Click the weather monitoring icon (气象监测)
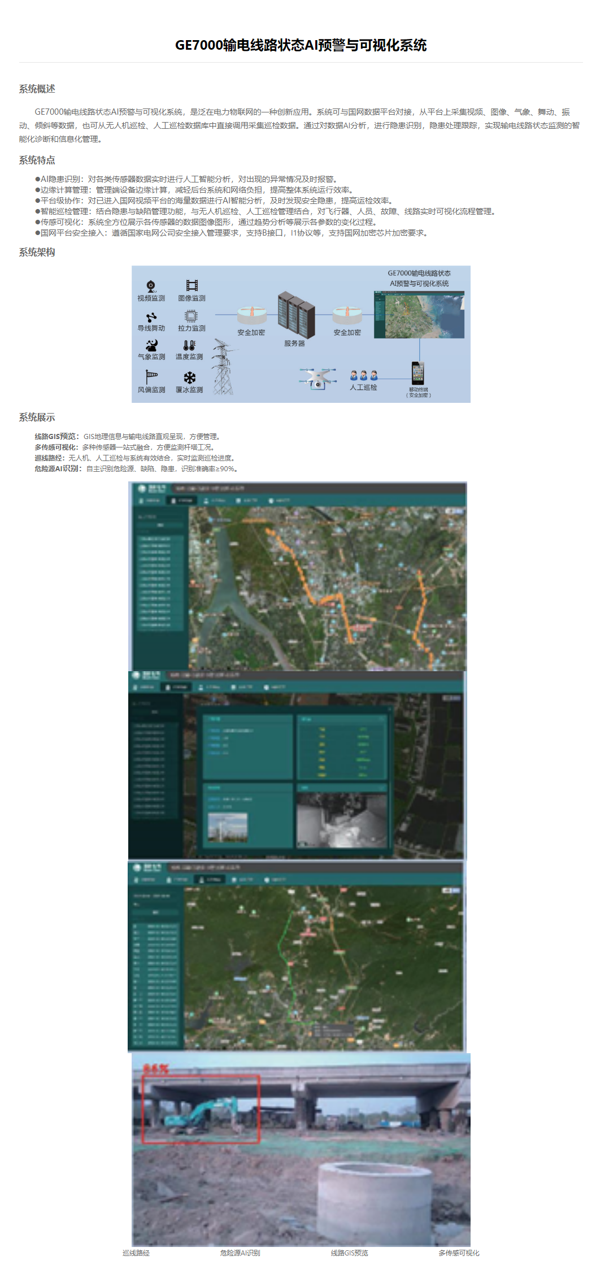The height and width of the screenshot is (1282, 609). point(151,345)
